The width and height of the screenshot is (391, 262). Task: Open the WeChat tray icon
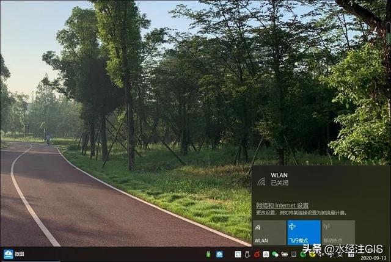pyautogui.click(x=276, y=255)
